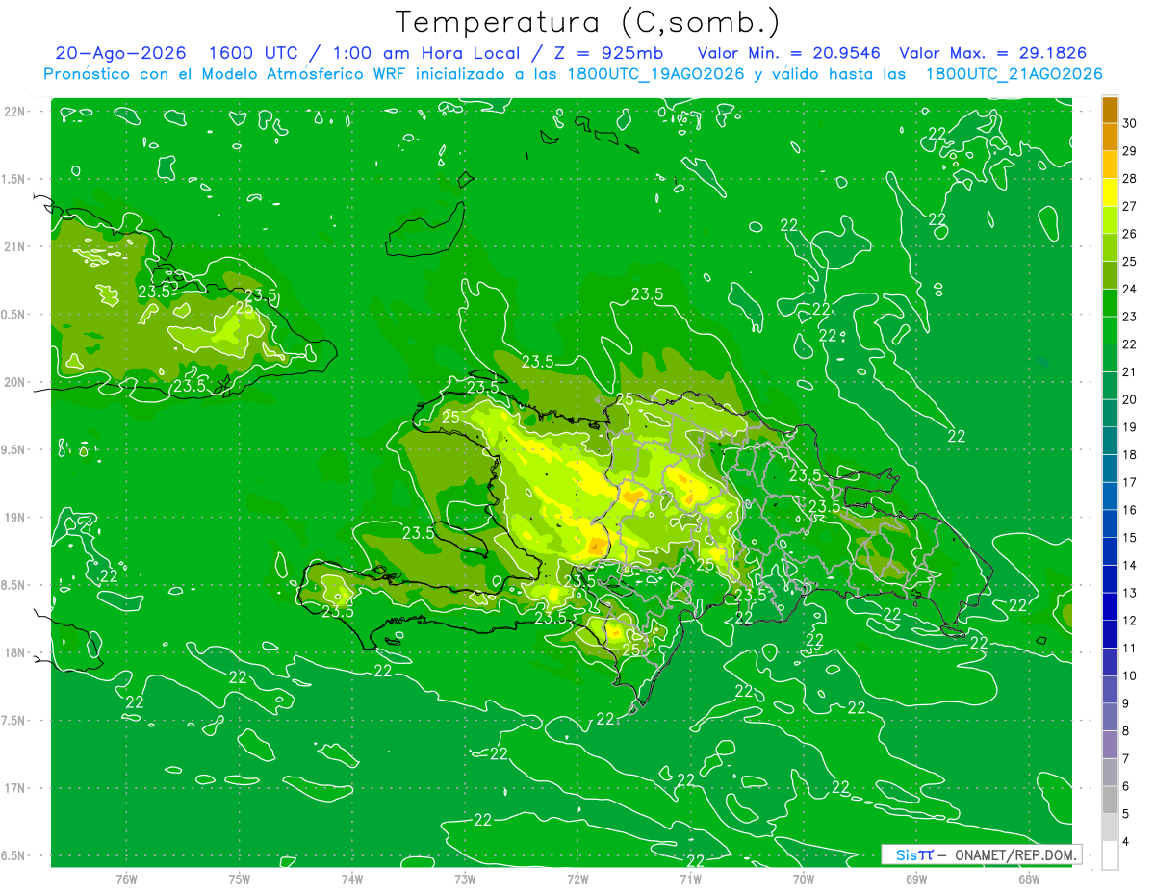Screen dimensions: 1155x892
Task: Click the 76W longitude axis label
Action: click(126, 879)
